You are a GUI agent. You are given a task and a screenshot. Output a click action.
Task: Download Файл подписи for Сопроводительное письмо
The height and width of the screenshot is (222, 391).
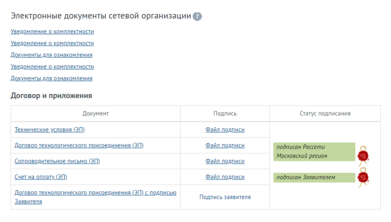click(x=225, y=161)
